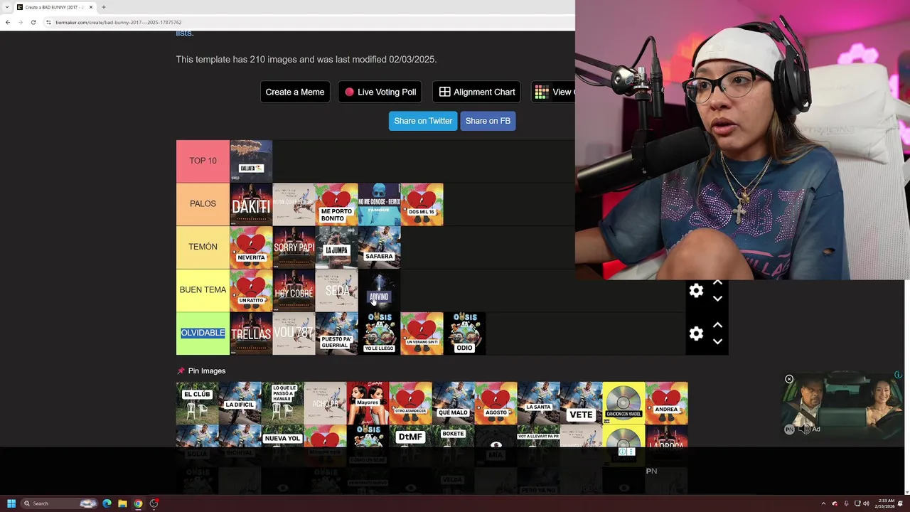Select the PALOS tier label
This screenshot has height=512, width=910.
(x=203, y=204)
